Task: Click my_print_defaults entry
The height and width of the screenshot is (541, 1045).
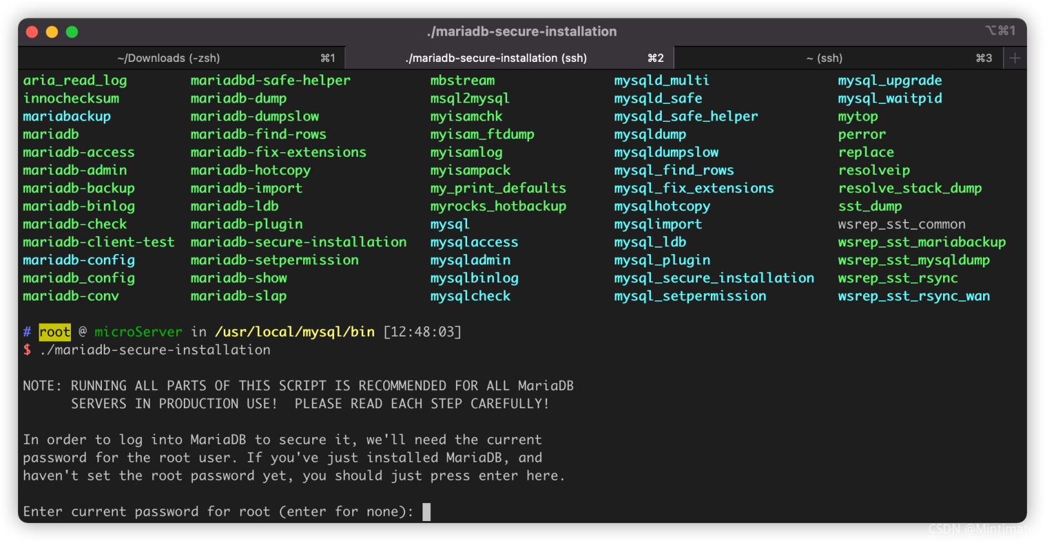Action: 498,189
